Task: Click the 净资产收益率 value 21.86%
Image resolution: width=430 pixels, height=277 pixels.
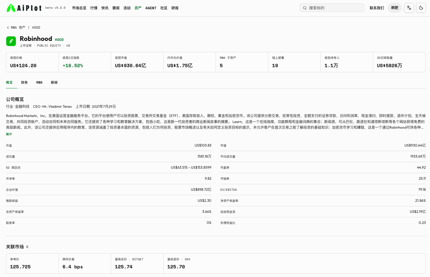Action: click(x=420, y=201)
